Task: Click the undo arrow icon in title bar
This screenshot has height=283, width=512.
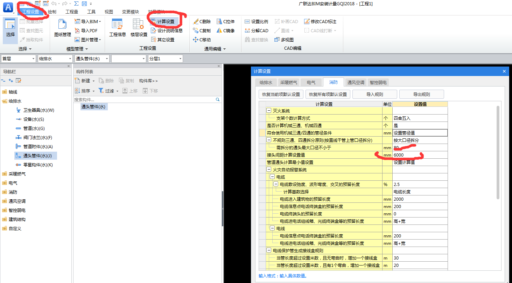Action: (54, 4)
